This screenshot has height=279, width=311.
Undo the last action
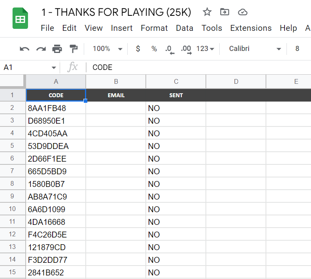(x=25, y=49)
